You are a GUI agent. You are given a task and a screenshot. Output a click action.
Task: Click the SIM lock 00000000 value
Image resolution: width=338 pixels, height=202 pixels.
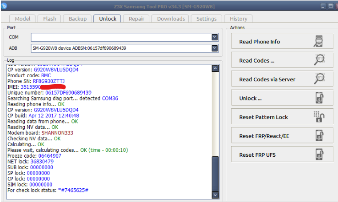pyautogui.click(x=41, y=185)
